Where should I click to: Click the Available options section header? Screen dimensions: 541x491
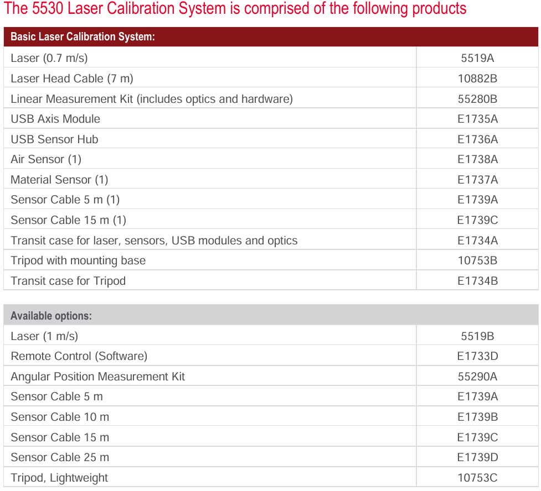(51, 316)
